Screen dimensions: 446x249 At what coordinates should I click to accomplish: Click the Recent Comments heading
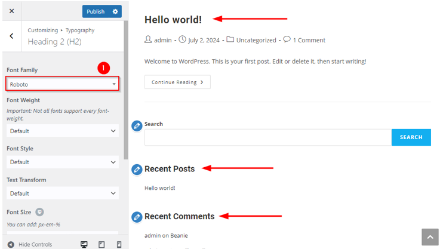tap(180, 216)
